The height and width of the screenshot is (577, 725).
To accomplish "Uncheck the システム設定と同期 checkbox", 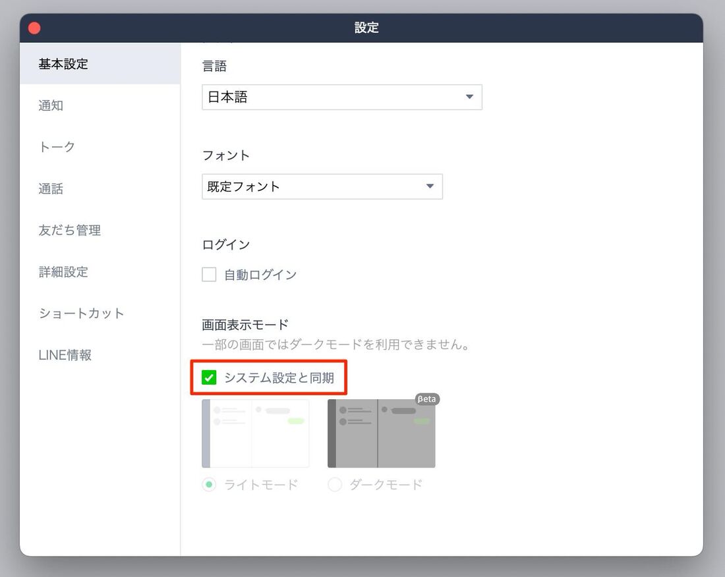I will pos(209,377).
